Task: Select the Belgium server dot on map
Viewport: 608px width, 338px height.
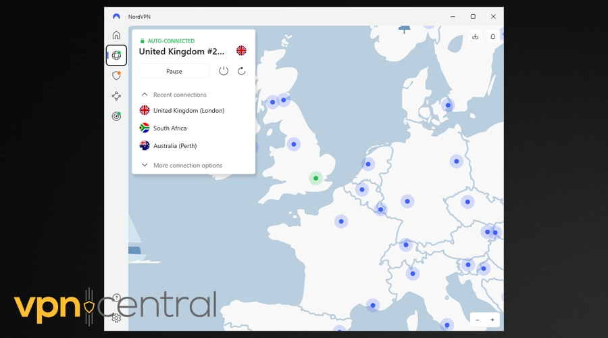Action: coord(362,190)
